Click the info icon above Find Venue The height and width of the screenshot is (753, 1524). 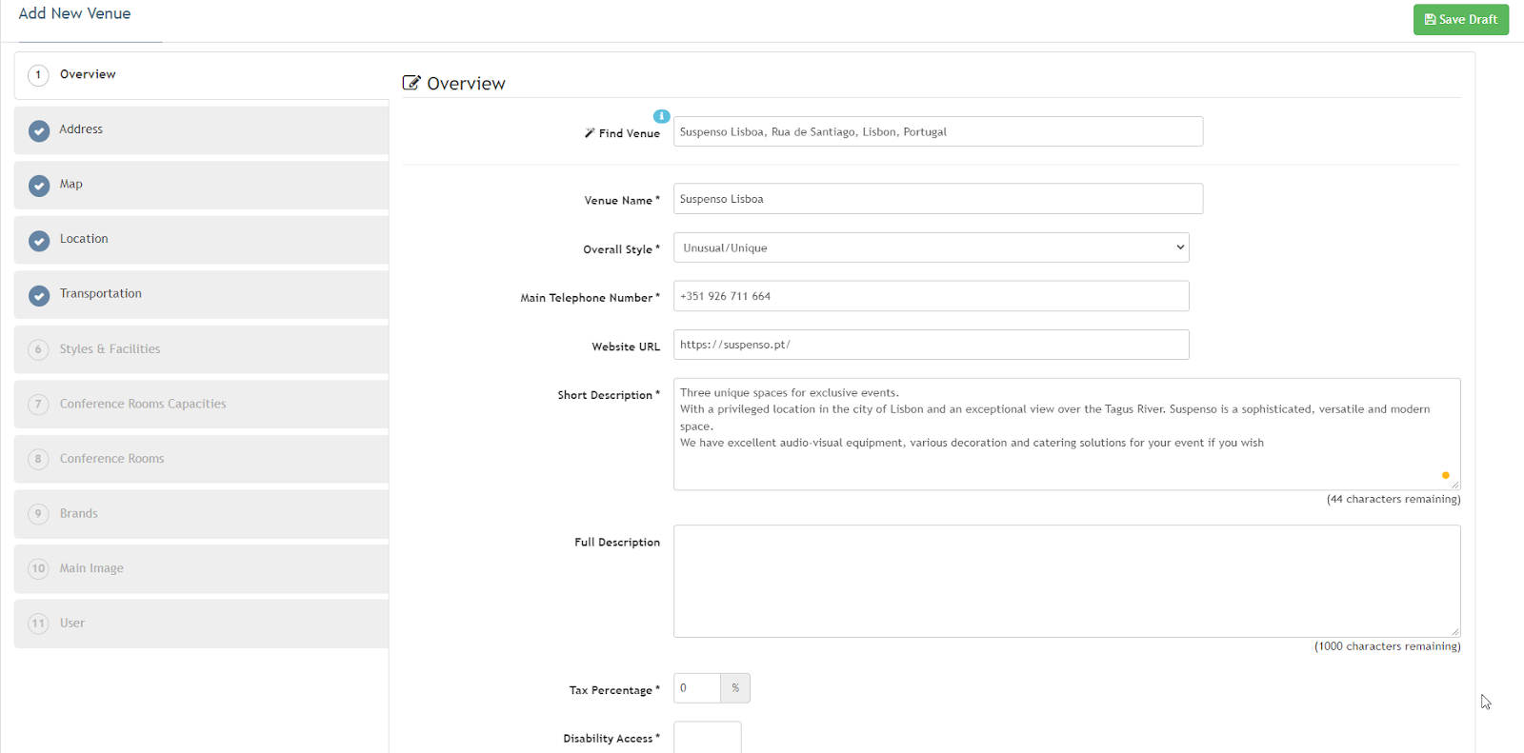click(x=662, y=116)
